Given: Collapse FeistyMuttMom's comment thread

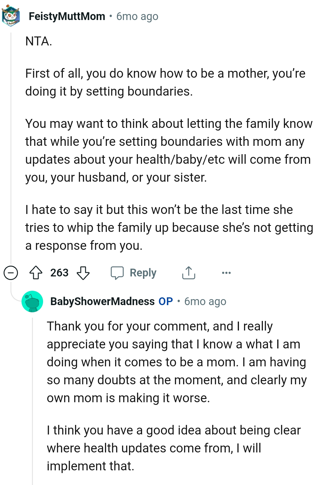Looking at the screenshot, I should [x=11, y=273].
